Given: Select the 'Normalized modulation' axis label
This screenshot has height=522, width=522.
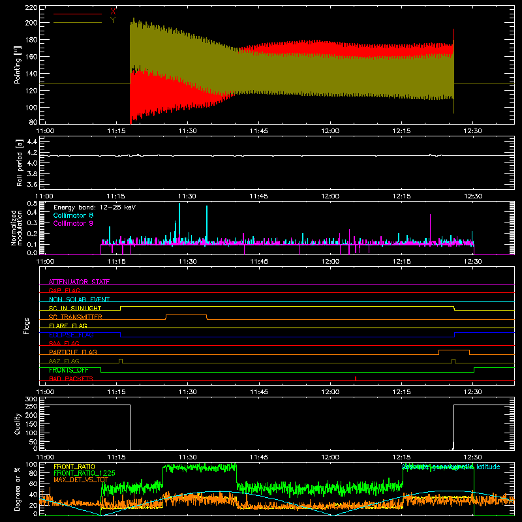Looking at the screenshot, I should (x=16, y=228).
